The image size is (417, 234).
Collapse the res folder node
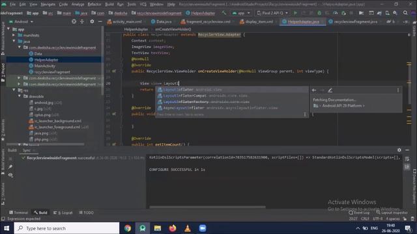[14, 90]
